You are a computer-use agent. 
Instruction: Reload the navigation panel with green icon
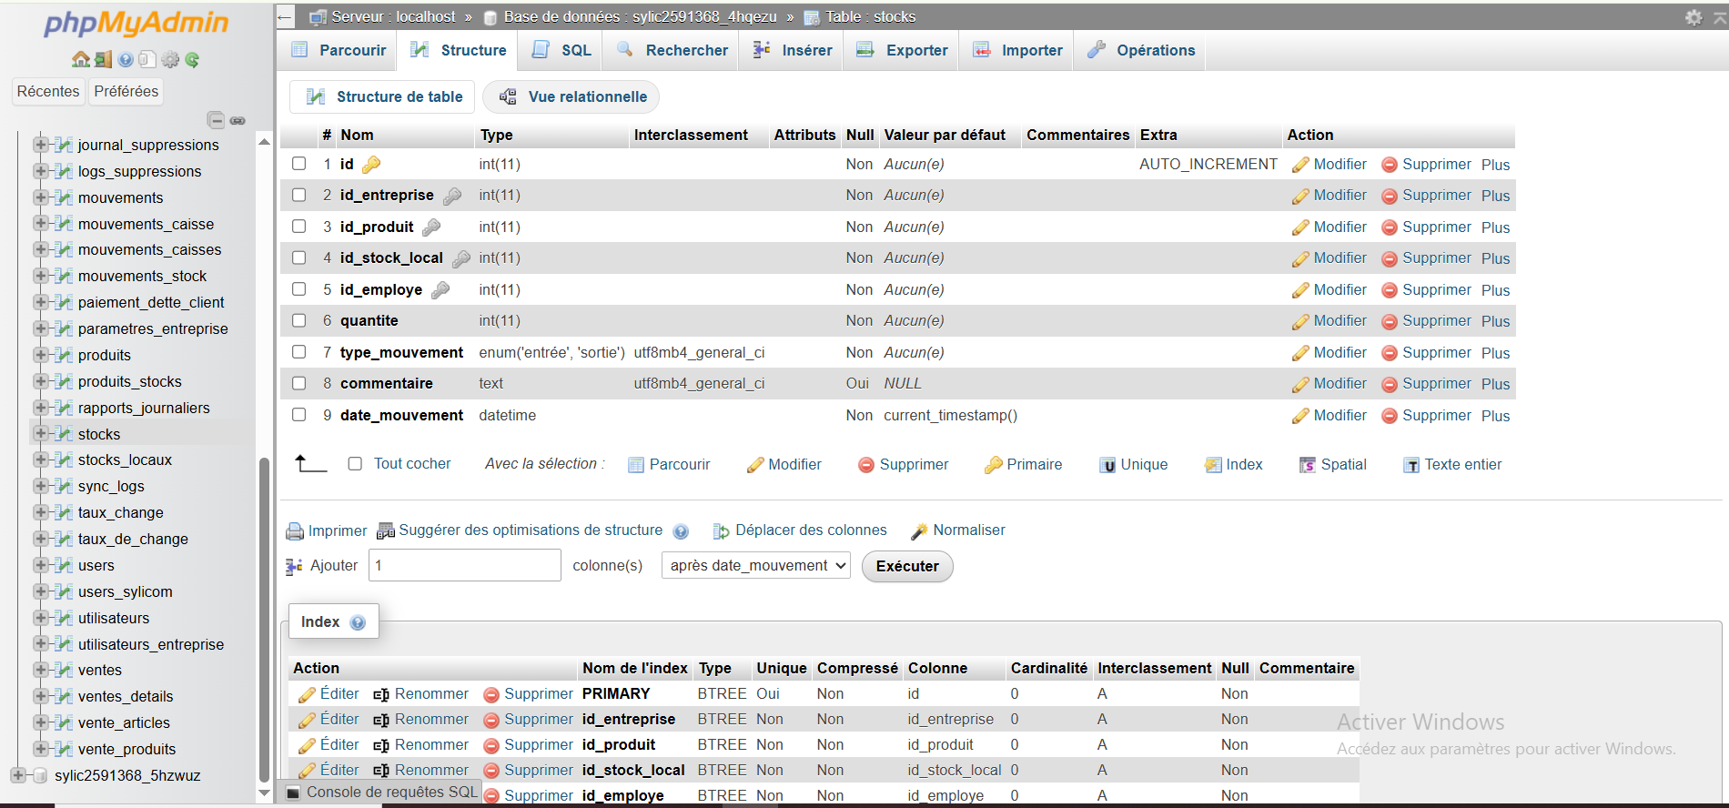click(192, 60)
